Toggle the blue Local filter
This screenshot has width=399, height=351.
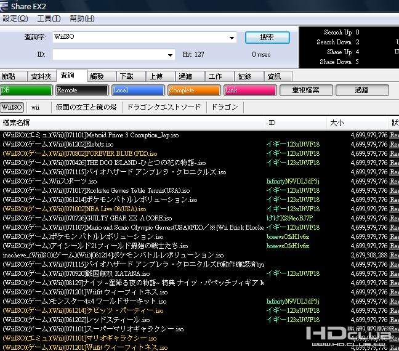[138, 90]
